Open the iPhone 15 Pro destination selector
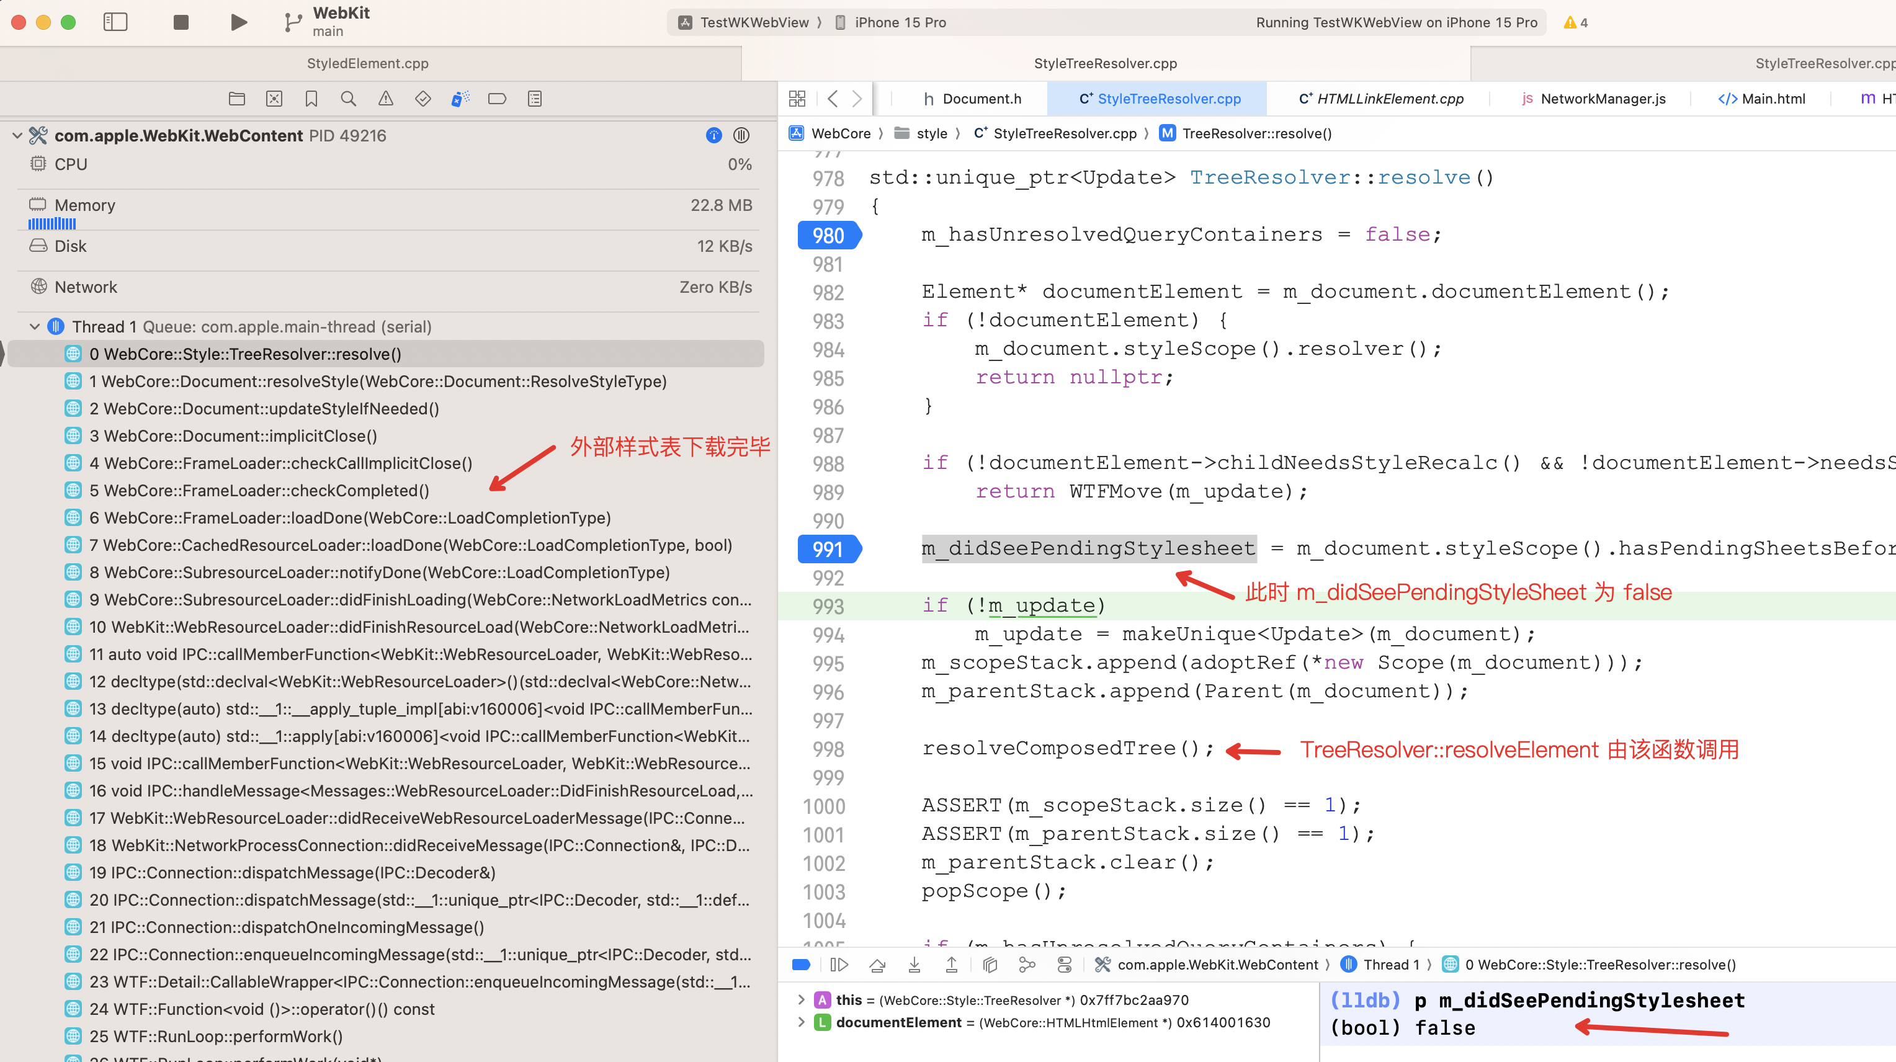Image resolution: width=1896 pixels, height=1062 pixels. coord(890,22)
